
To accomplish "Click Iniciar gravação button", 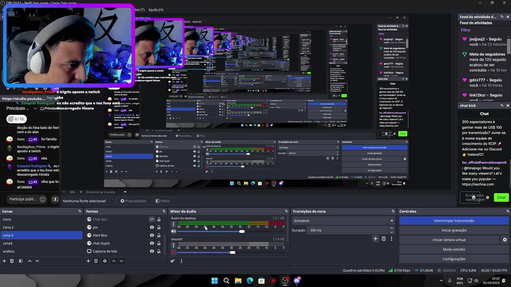I will tap(454, 230).
